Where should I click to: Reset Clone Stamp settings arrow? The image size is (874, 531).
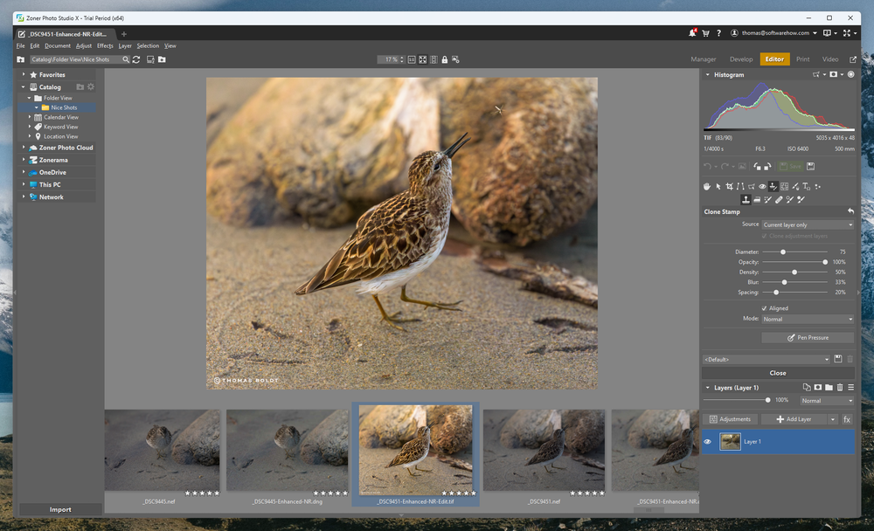point(850,211)
